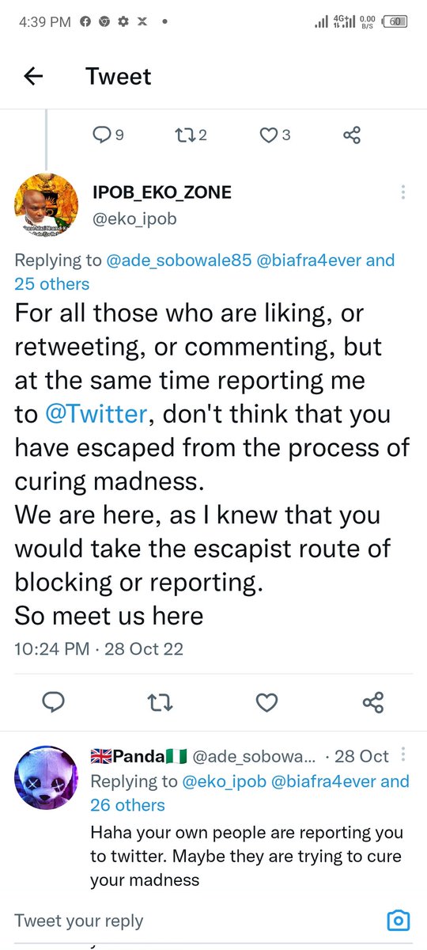Tap the back arrow beside Tweet

[x=32, y=76]
